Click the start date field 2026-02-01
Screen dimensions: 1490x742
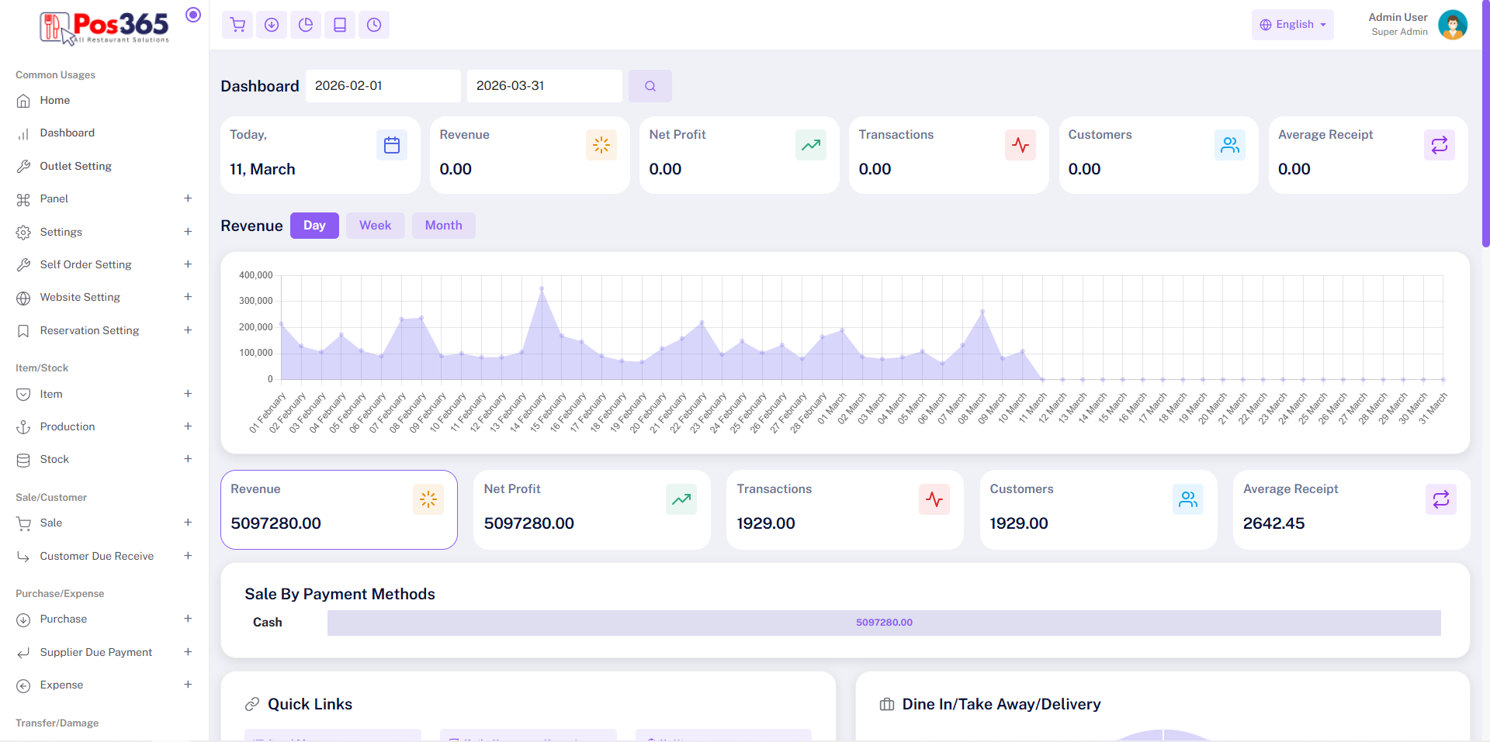point(383,86)
